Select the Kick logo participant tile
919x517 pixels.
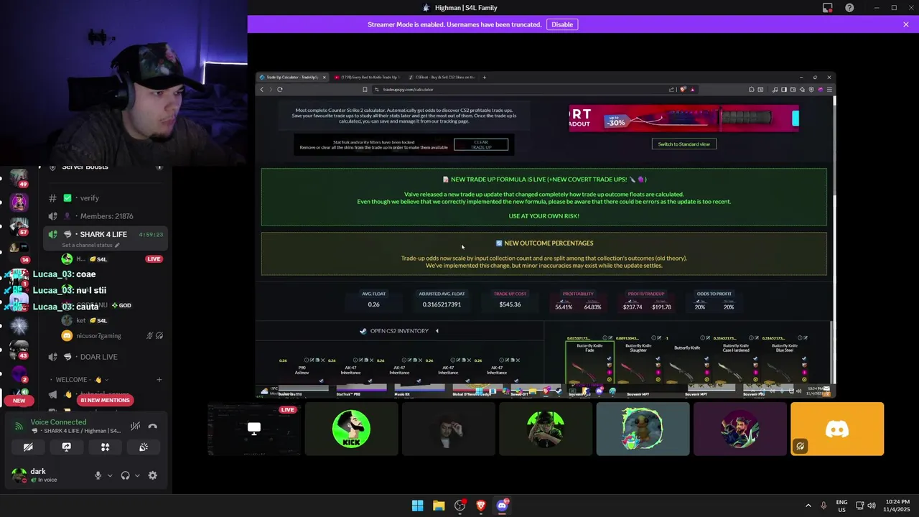click(x=351, y=429)
